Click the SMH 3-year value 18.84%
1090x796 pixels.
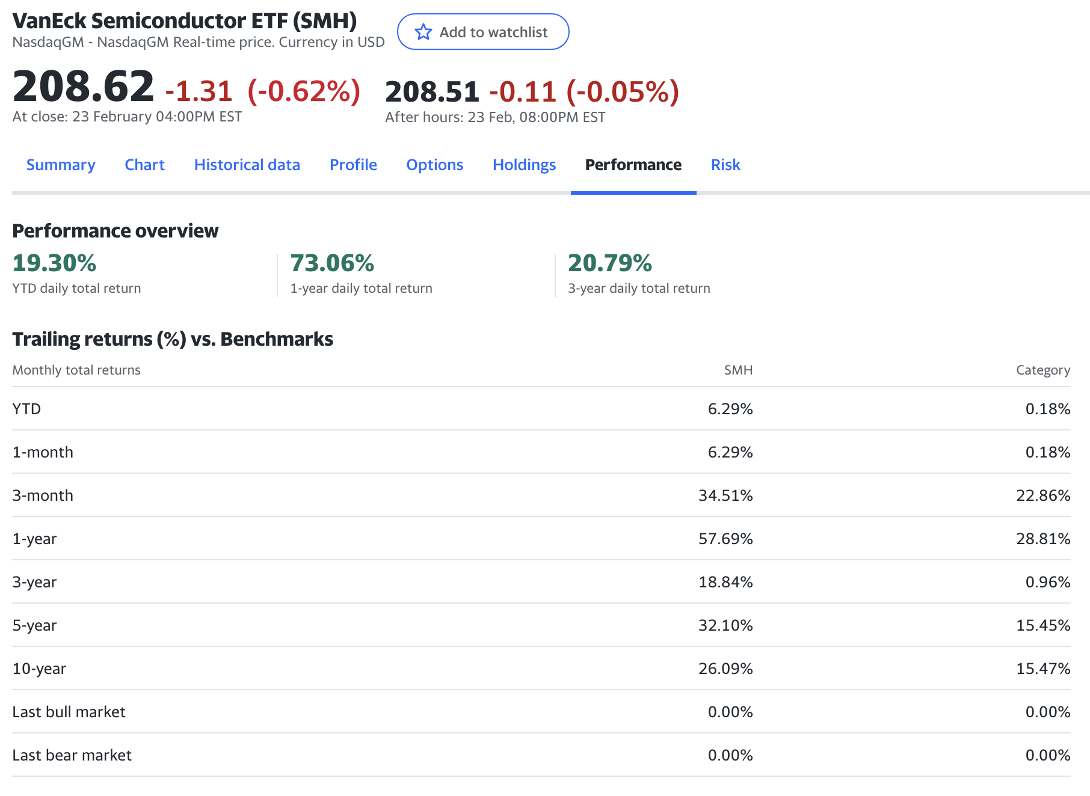pos(725,582)
